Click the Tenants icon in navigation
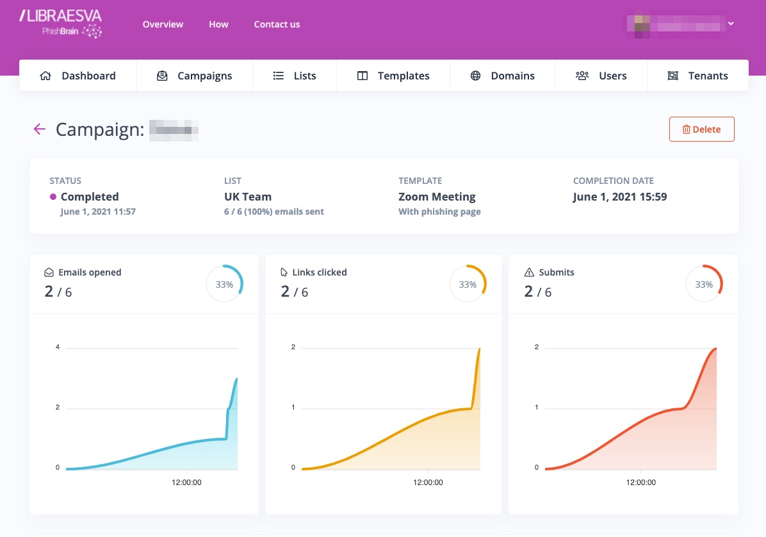 pyautogui.click(x=672, y=76)
